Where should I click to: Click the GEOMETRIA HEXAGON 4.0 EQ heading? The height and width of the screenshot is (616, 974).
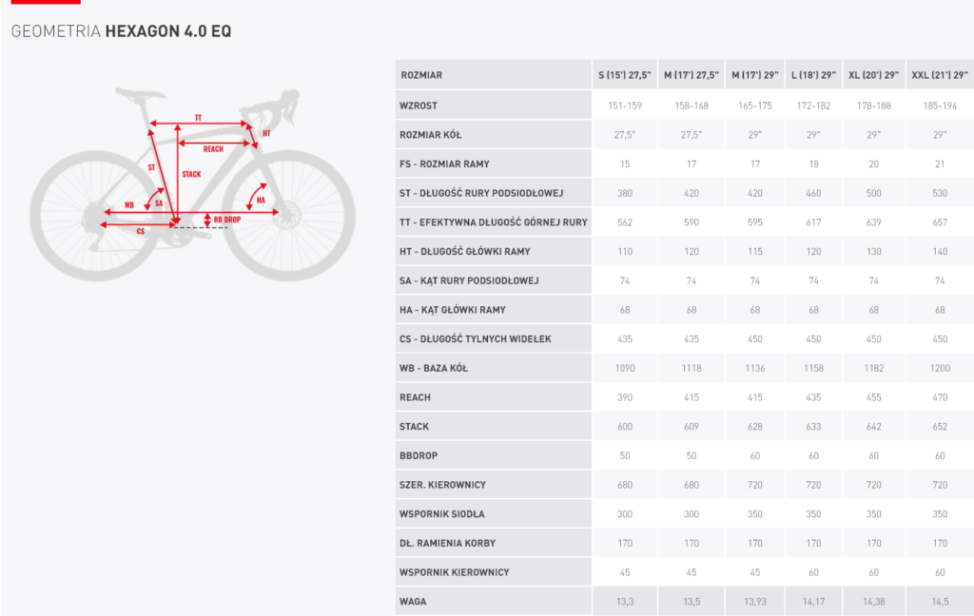(121, 31)
